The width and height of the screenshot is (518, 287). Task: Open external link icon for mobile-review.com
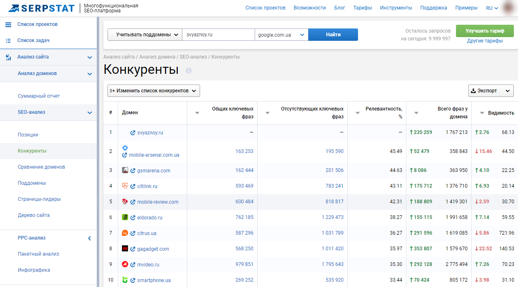point(133,202)
